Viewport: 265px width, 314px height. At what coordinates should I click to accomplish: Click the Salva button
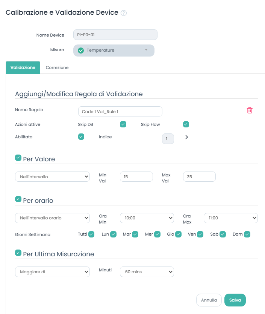[235, 300]
